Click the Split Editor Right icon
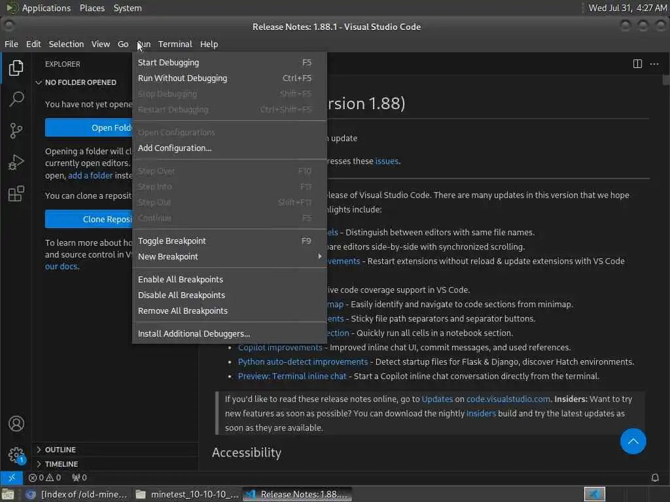The width and height of the screenshot is (670, 502). coord(637,64)
